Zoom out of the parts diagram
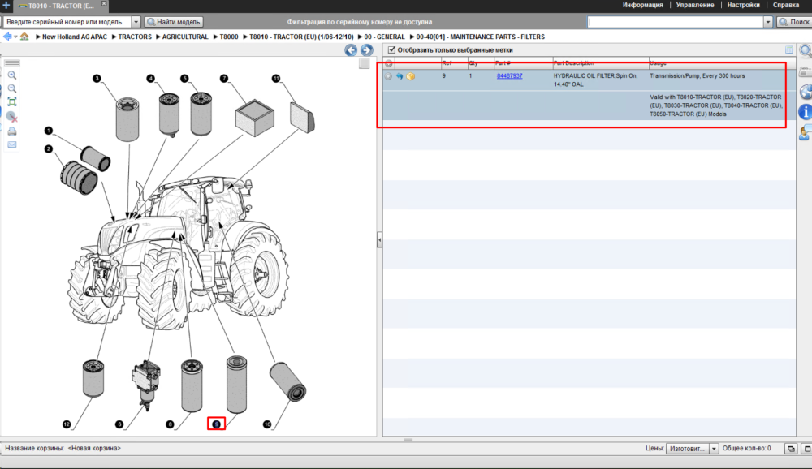812x469 pixels. click(11, 89)
